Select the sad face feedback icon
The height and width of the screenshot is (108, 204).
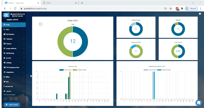pos(16,99)
